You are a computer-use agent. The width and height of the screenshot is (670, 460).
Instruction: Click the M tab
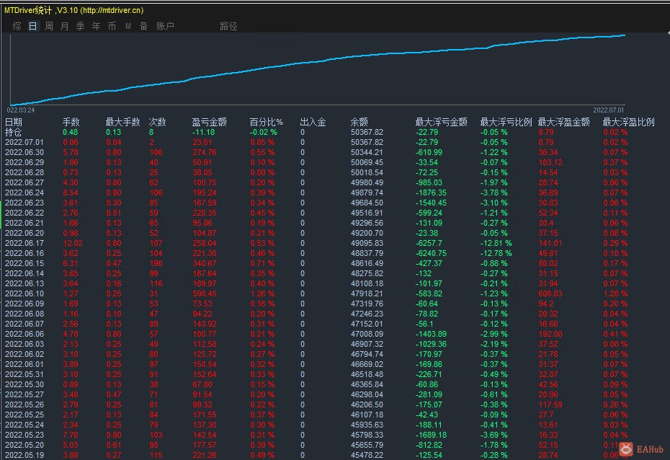(x=128, y=26)
